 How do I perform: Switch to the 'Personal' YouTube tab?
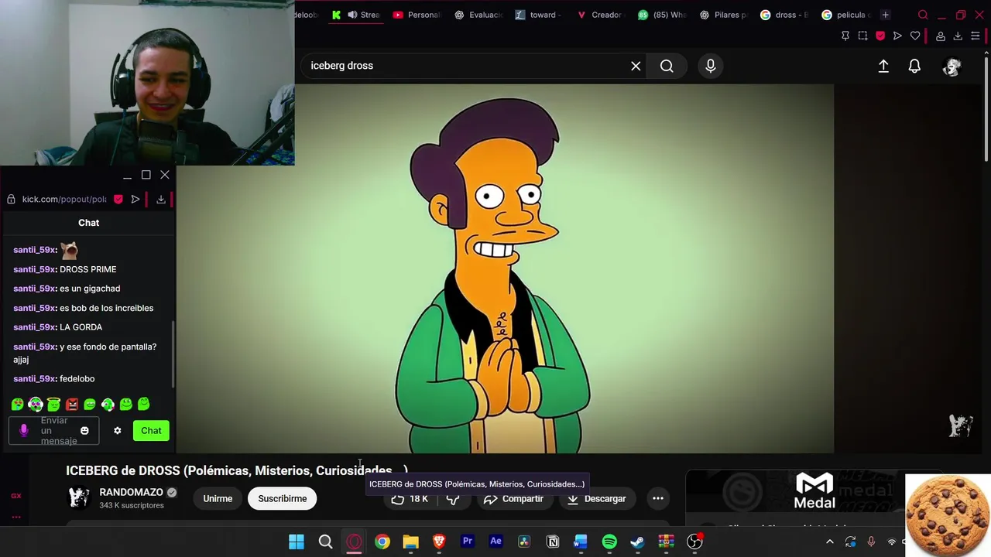(x=417, y=15)
